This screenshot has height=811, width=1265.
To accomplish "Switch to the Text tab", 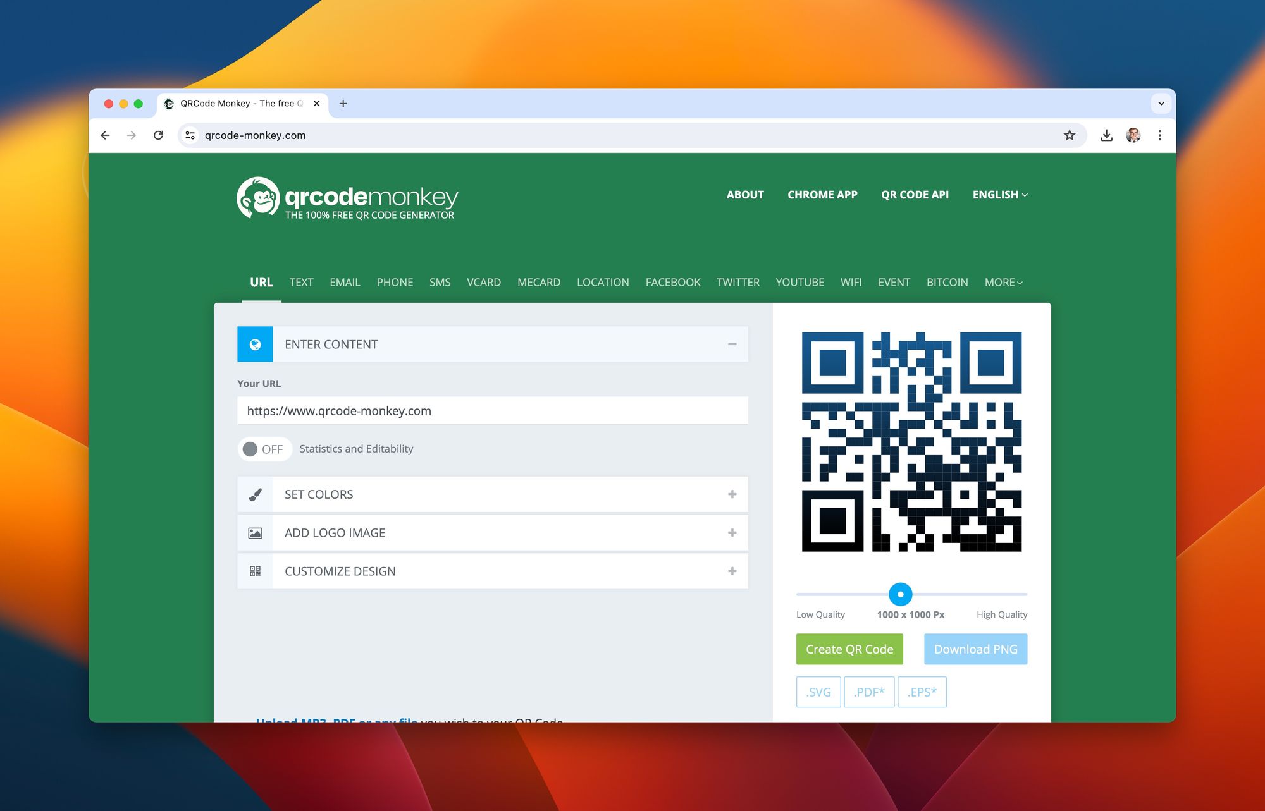I will pos(301,283).
